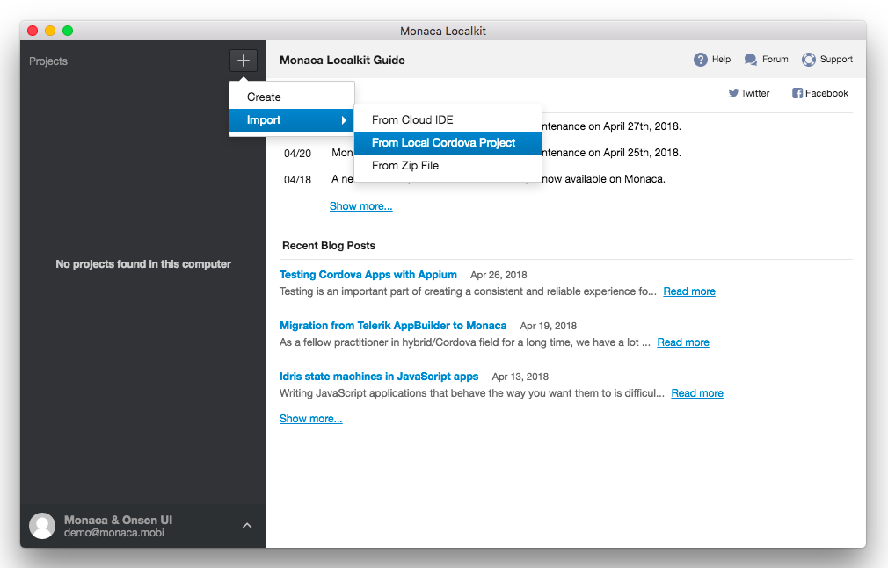Choose From Cloud IDE import option
This screenshot has height=568, width=888.
coord(412,119)
